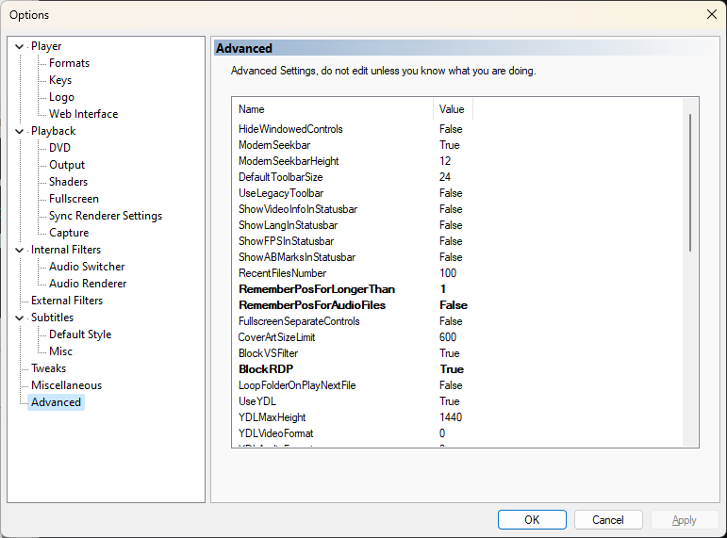Close the Options dialog window
The image size is (727, 538).
pyautogui.click(x=712, y=14)
